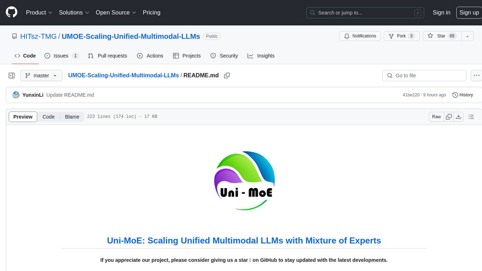Open the GitHub homepage logo
Screen dimensions: 482x271
point(11,12)
